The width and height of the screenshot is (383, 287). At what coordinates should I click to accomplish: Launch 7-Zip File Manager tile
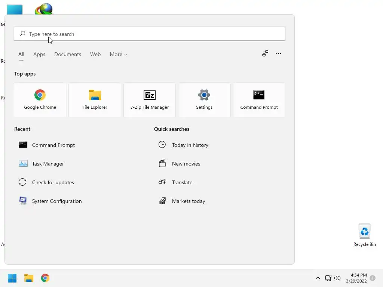(x=150, y=100)
